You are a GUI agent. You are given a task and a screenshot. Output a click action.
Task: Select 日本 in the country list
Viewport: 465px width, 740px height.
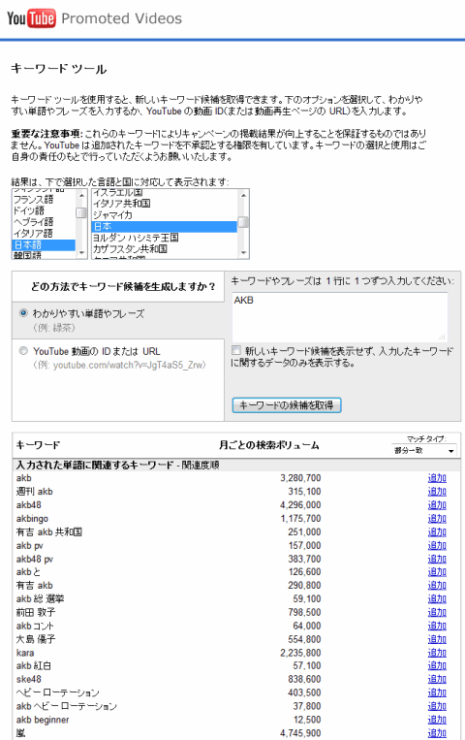tap(164, 227)
